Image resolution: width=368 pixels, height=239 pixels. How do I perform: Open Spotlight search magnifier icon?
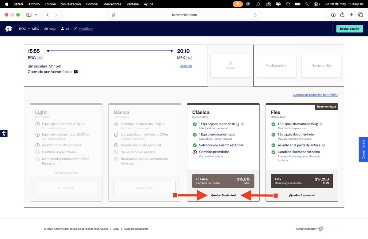click(307, 4)
